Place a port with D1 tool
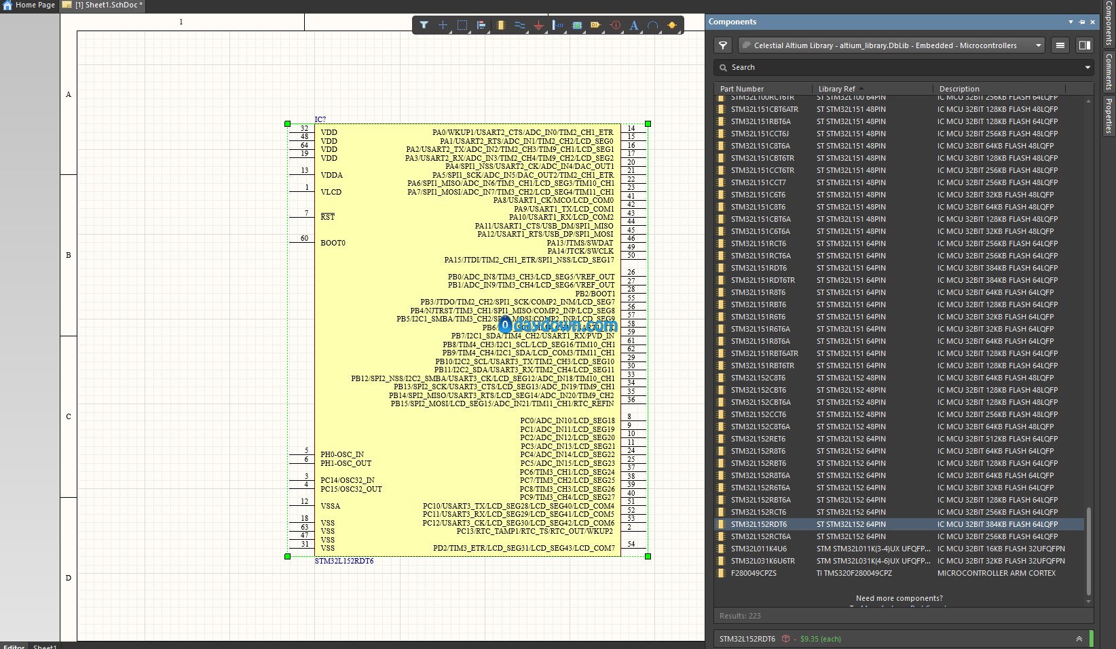Image resolution: width=1116 pixels, height=649 pixels. click(x=596, y=25)
